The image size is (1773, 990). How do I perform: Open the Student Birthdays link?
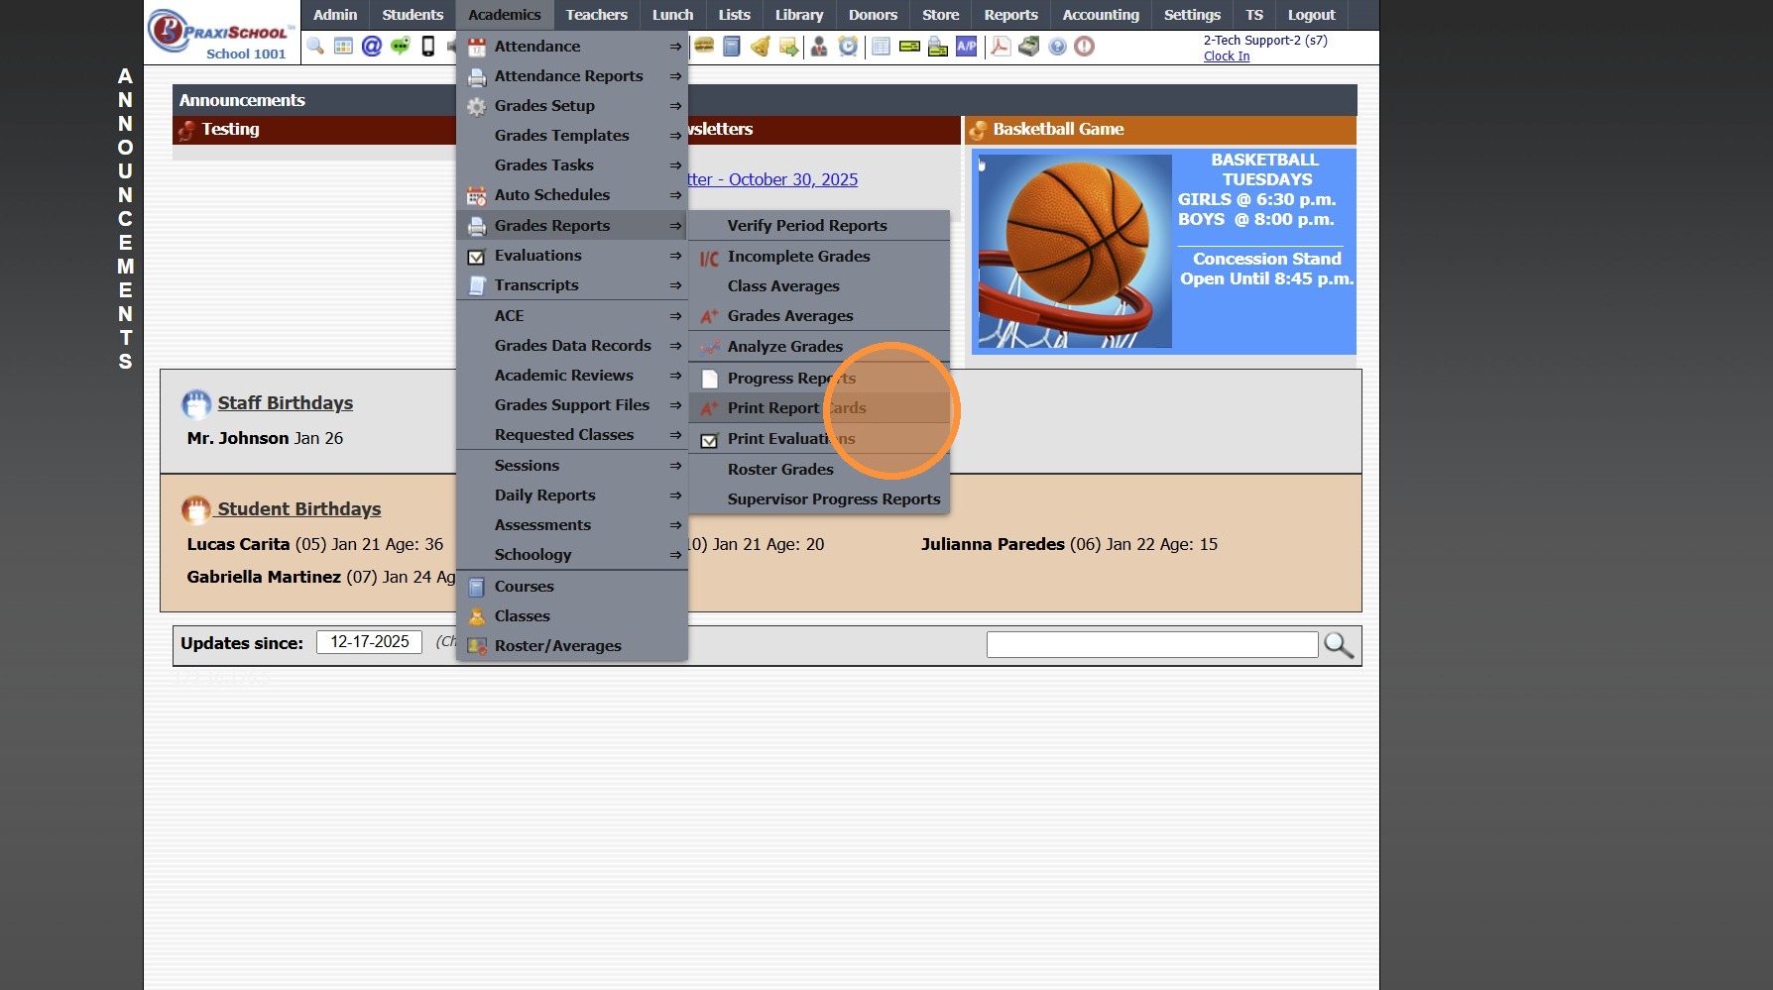coord(299,509)
